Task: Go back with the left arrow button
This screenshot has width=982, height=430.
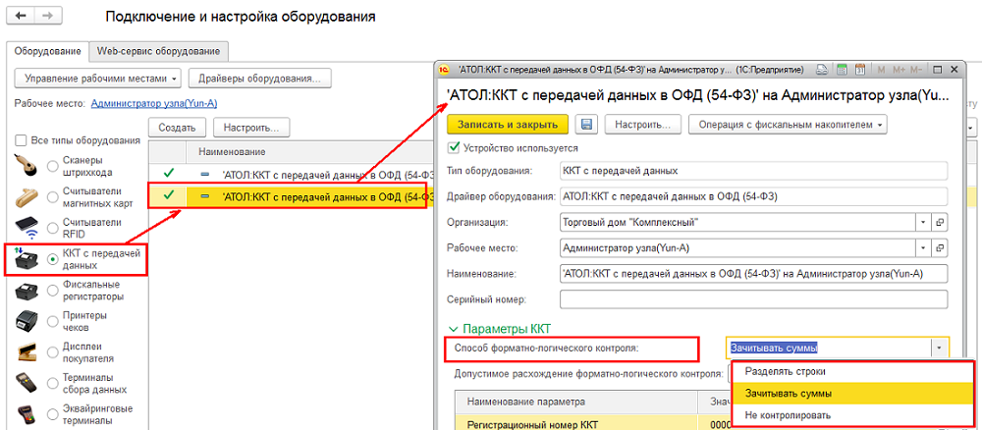Action: (x=19, y=17)
